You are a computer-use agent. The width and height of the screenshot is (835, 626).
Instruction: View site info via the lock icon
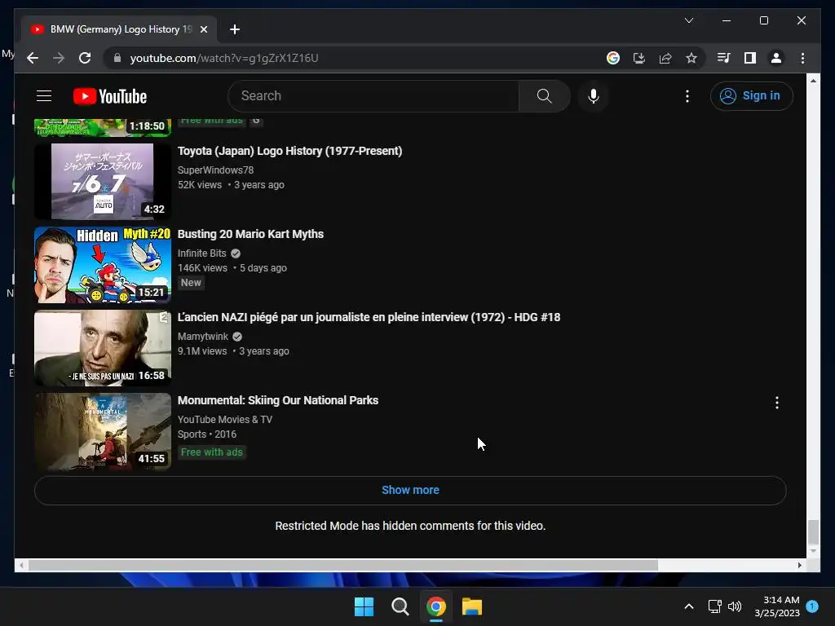tap(117, 58)
